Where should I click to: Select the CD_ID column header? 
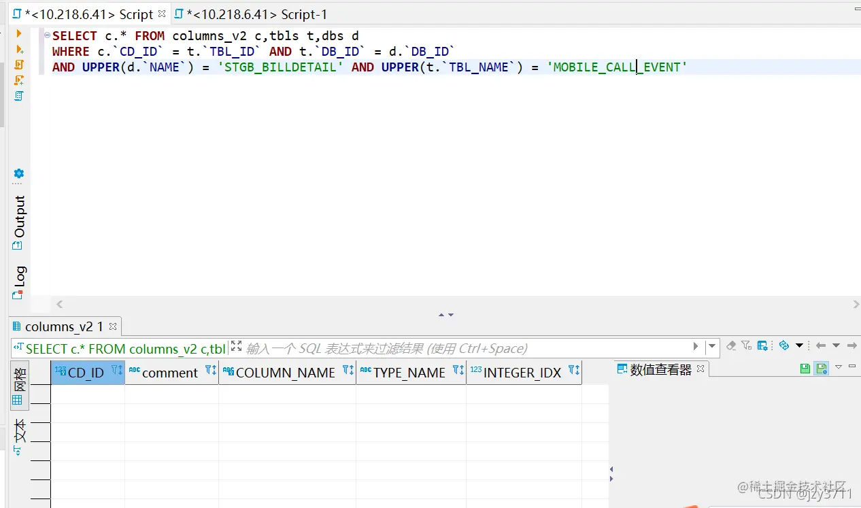[87, 372]
